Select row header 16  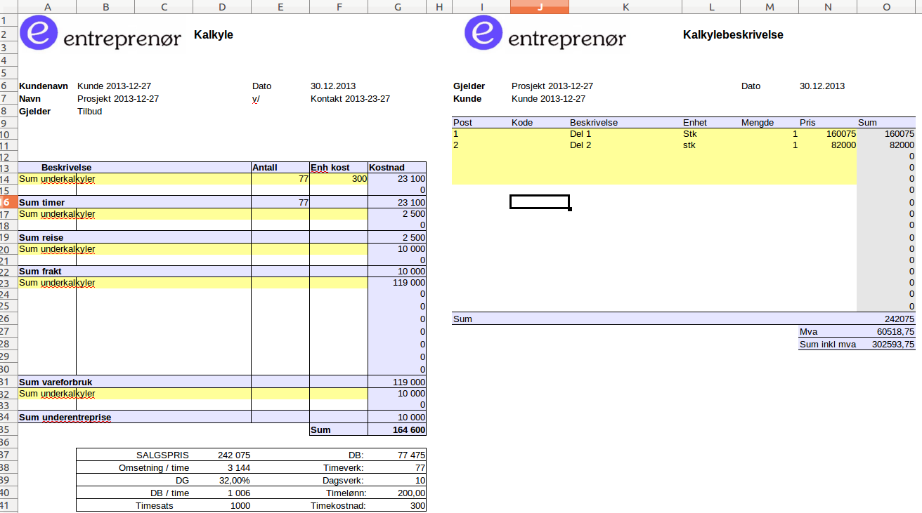coord(8,202)
